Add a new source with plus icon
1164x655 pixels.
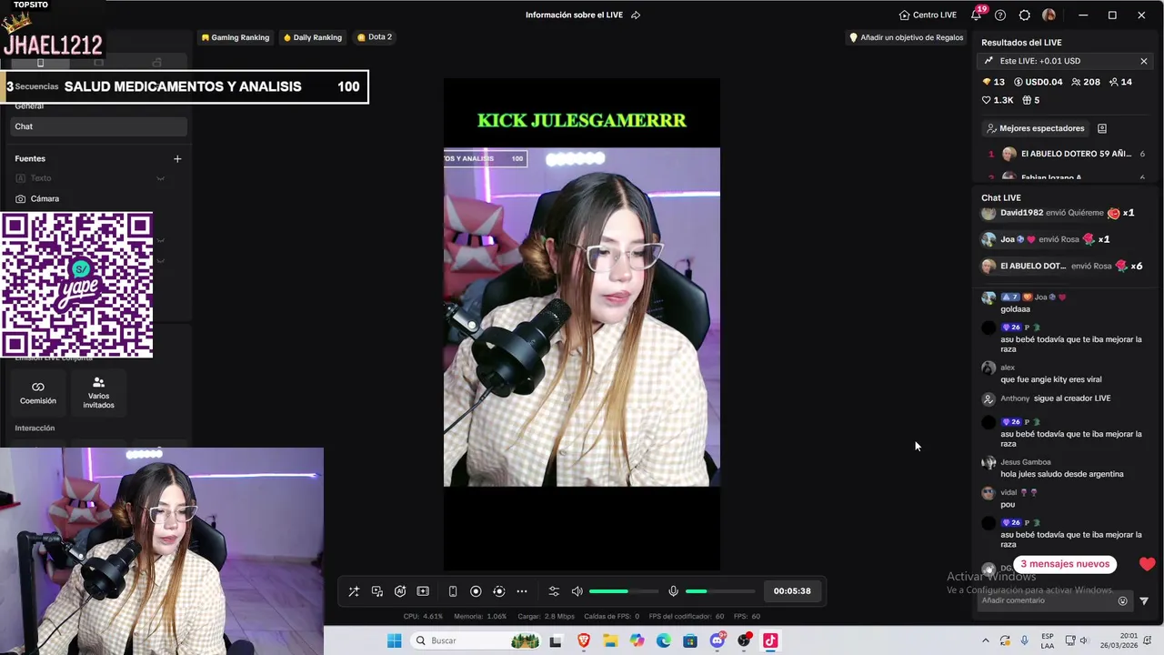tap(177, 158)
